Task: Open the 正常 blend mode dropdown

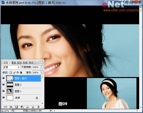Action: (x=11, y=67)
